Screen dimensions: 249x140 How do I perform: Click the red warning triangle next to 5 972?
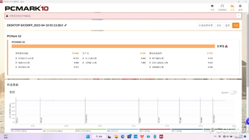226,46
